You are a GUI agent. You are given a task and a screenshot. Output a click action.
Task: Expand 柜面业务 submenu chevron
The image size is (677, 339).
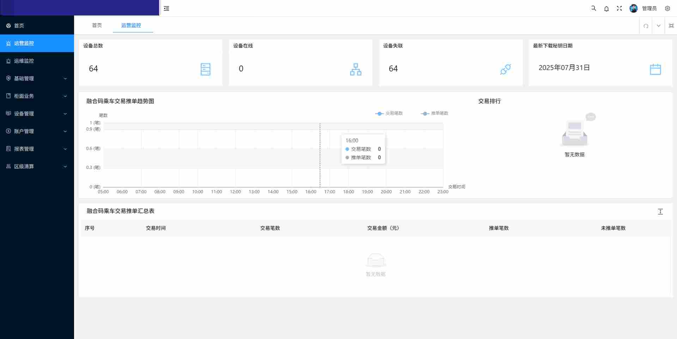[65, 96]
